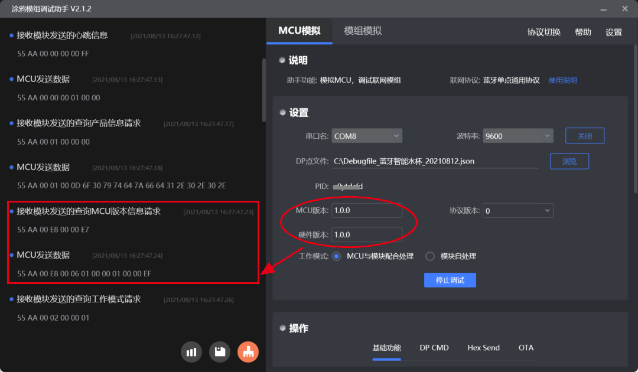638x372 pixels.
Task: Click the right panel vertical scrollbar
Action: [636, 118]
